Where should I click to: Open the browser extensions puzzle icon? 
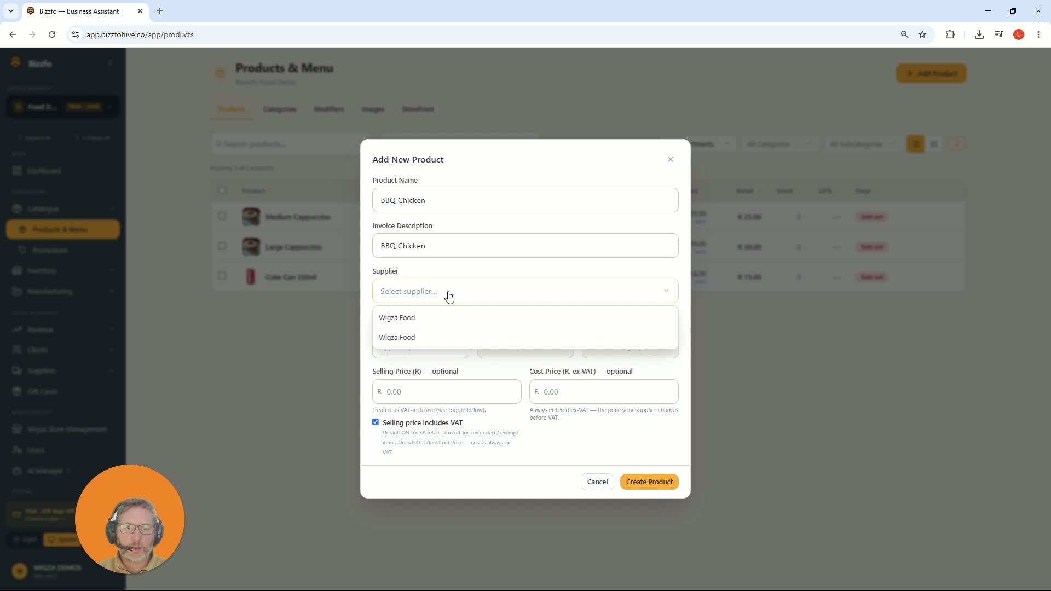950,34
